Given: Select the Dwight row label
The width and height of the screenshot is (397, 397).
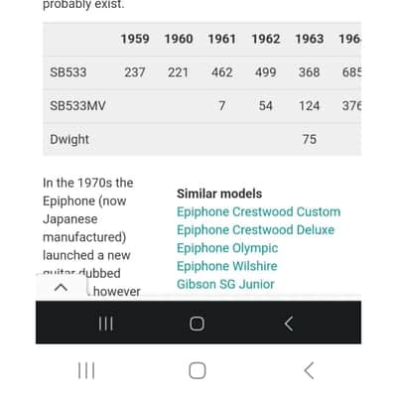Looking at the screenshot, I should tap(69, 140).
